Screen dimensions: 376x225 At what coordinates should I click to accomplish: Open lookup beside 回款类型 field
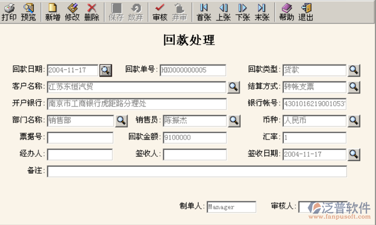pos(354,70)
